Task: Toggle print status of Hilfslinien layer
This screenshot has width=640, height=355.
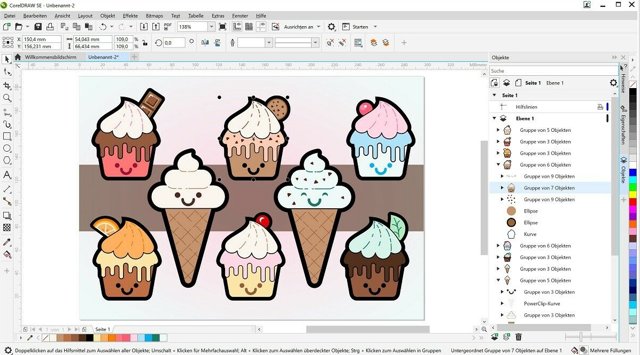Action: click(600, 107)
